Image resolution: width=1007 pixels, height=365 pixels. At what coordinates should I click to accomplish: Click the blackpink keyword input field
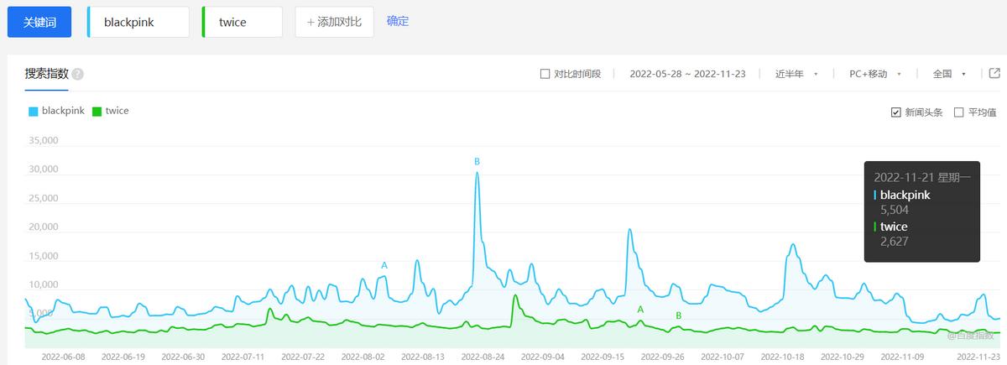[x=138, y=22]
